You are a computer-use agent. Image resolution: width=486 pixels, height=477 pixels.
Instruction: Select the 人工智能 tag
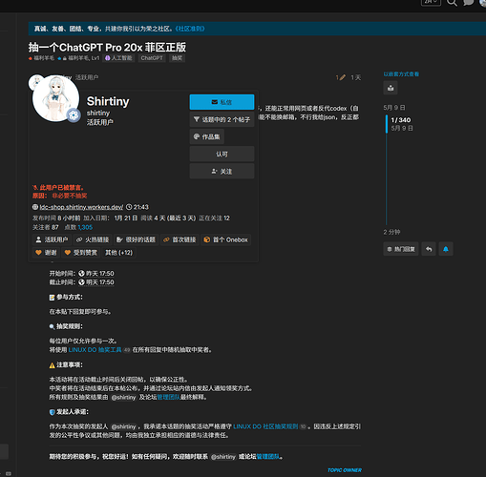[118, 58]
